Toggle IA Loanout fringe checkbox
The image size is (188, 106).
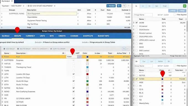(x=137, y=26)
